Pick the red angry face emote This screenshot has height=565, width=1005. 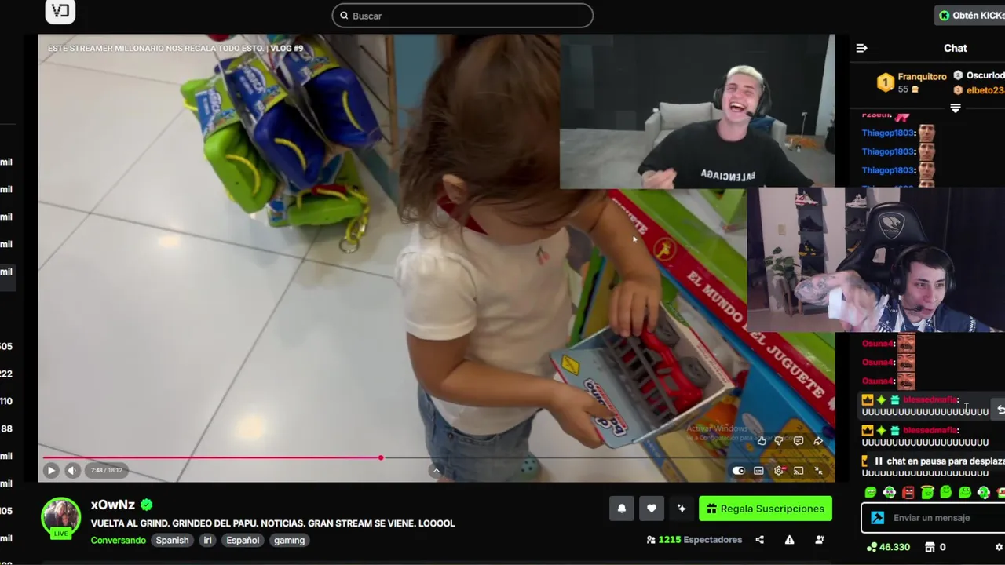tap(908, 492)
